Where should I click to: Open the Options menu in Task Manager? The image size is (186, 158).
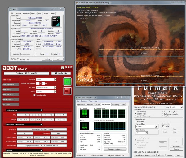pos(84,101)
